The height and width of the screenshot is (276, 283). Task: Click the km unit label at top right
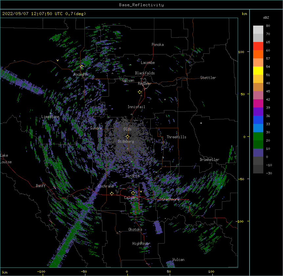pyautogui.click(x=244, y=14)
